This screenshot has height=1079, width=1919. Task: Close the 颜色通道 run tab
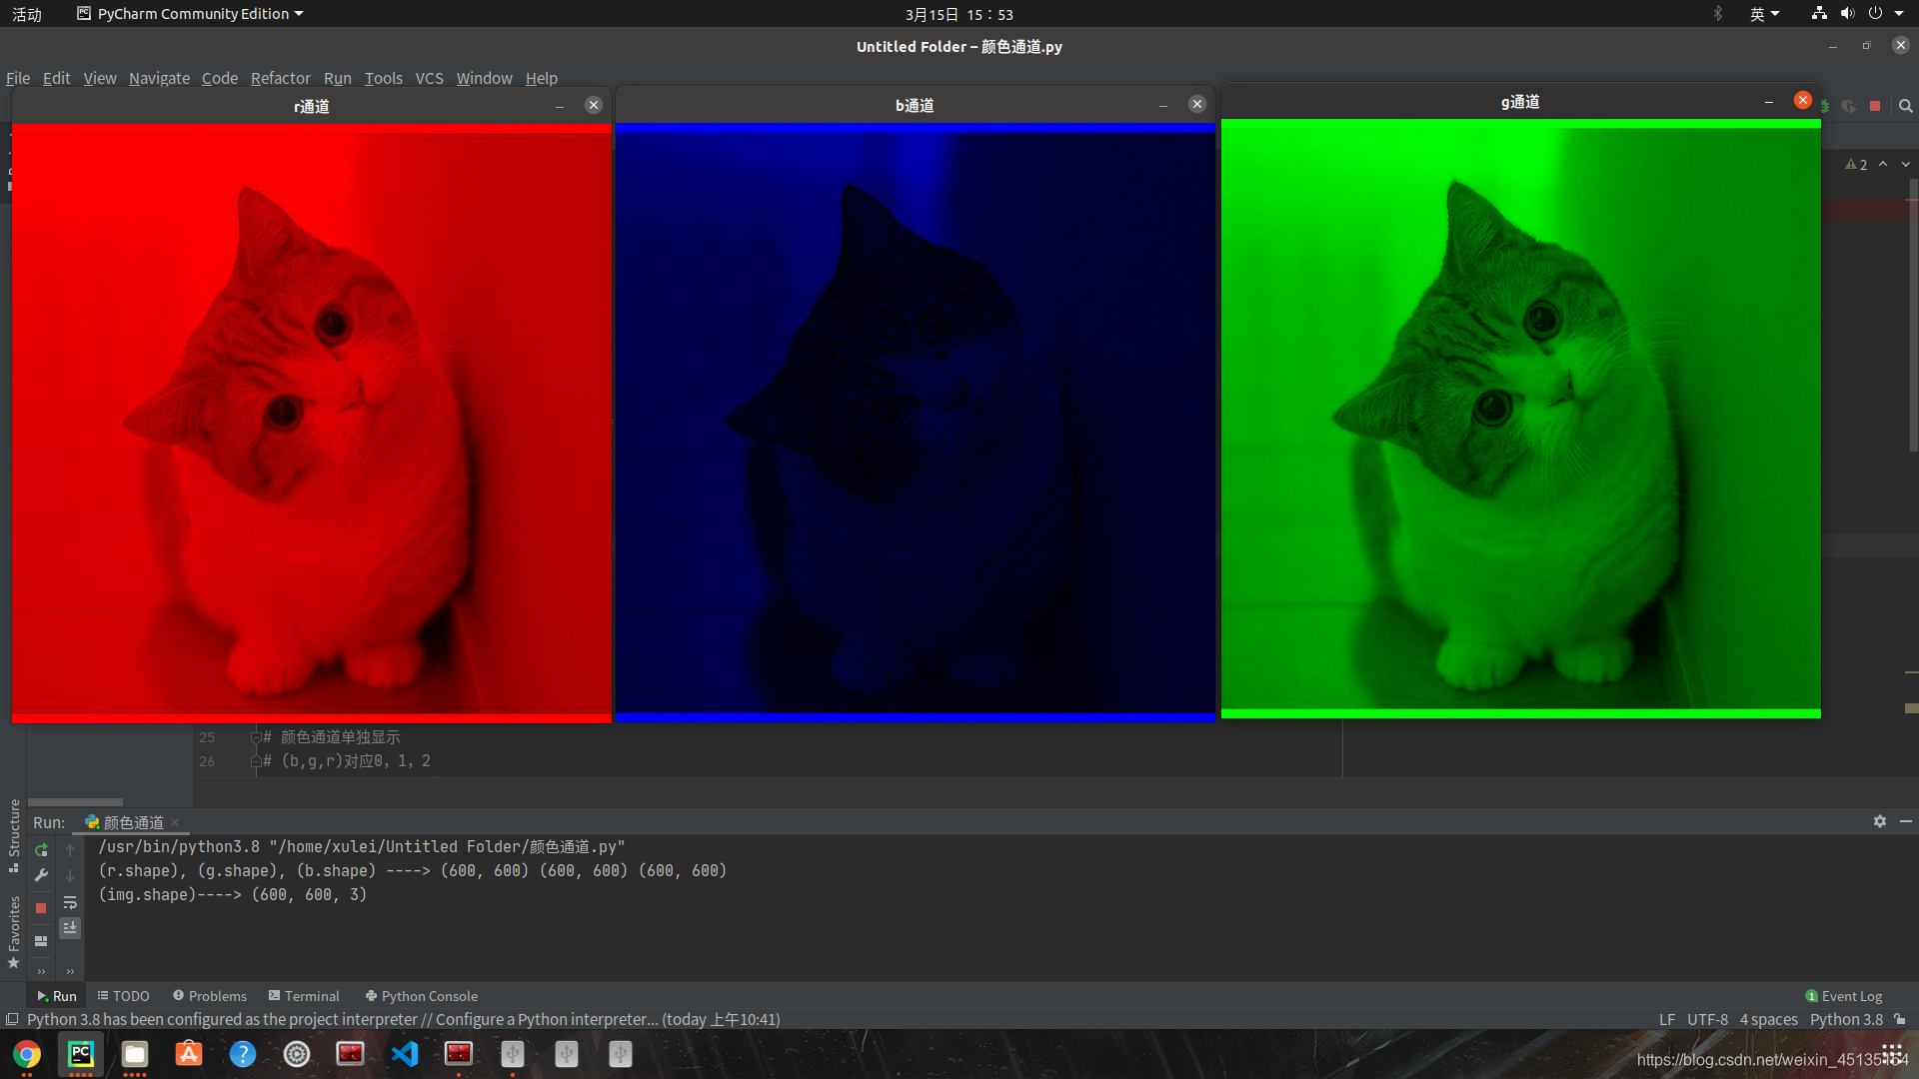(x=175, y=822)
